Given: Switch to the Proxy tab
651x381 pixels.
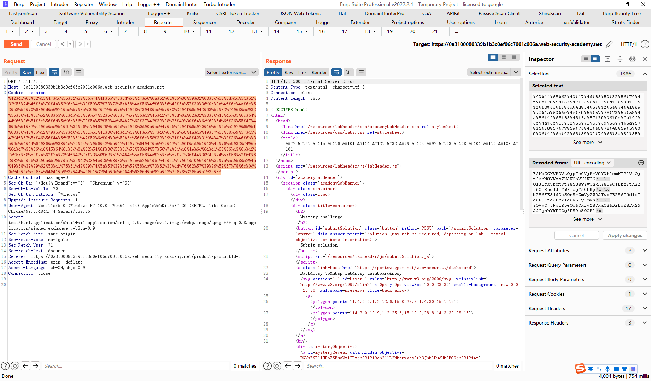Looking at the screenshot, I should [x=92, y=22].
